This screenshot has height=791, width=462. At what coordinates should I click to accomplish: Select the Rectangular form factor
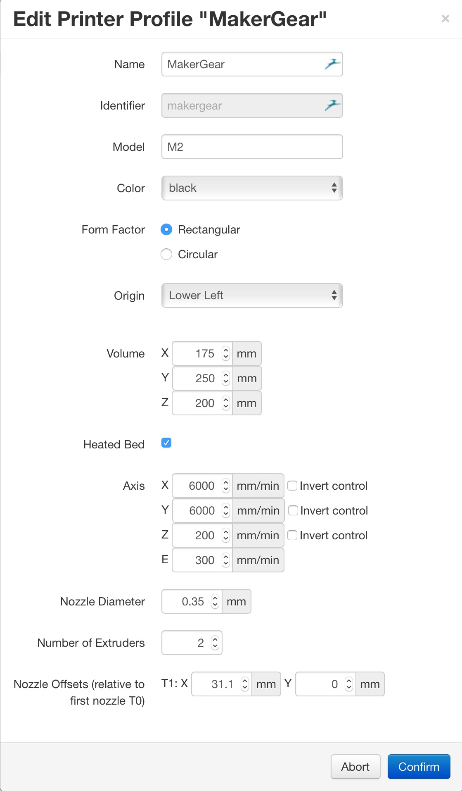click(x=166, y=229)
